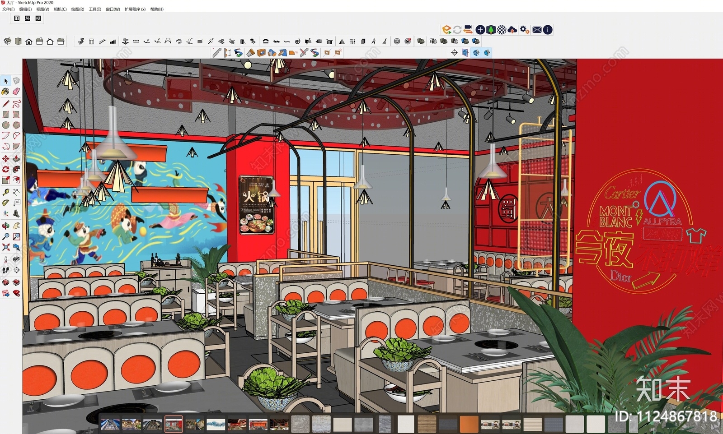Pick the Make Component tool
This screenshot has width=723, height=434.
(16, 81)
